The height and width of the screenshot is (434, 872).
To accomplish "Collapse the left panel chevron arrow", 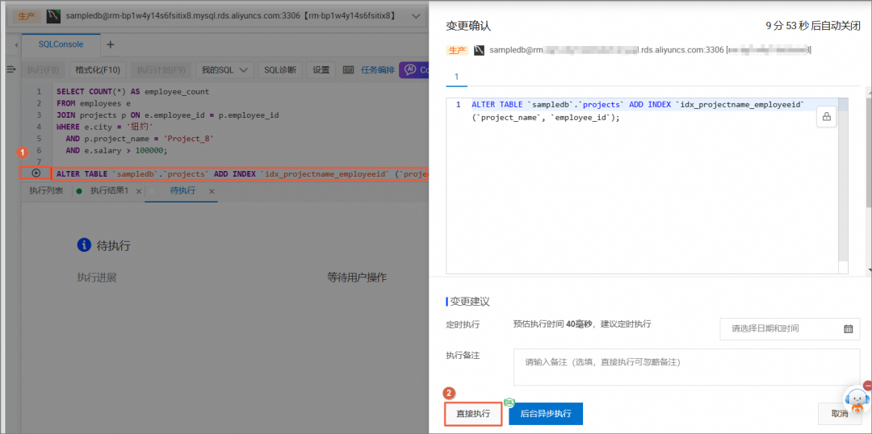I will (x=16, y=44).
